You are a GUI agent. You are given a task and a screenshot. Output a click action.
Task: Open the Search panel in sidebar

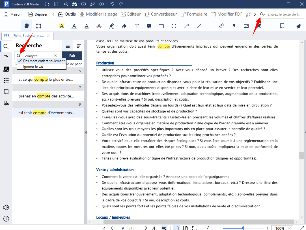tap(6, 46)
